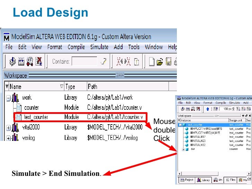Click the search pencil icon beside Contains field

click(x=103, y=61)
